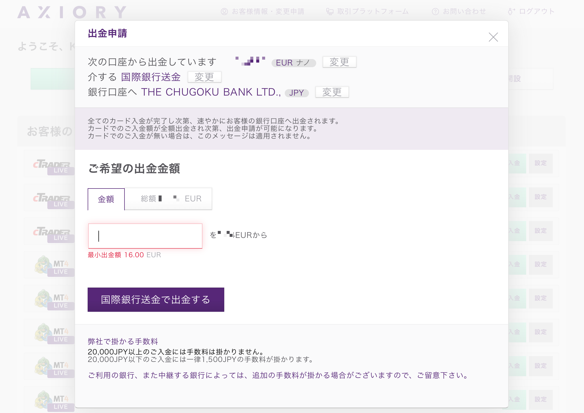
Task: Click 変更 next to the EUR ナノ account
Action: [339, 62]
